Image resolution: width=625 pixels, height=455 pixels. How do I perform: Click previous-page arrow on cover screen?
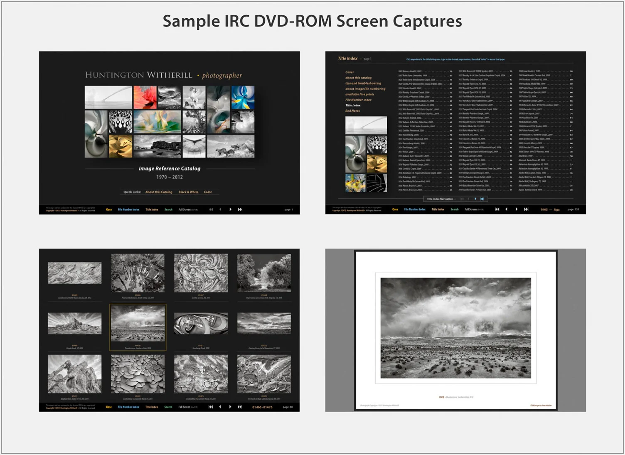[x=221, y=209]
